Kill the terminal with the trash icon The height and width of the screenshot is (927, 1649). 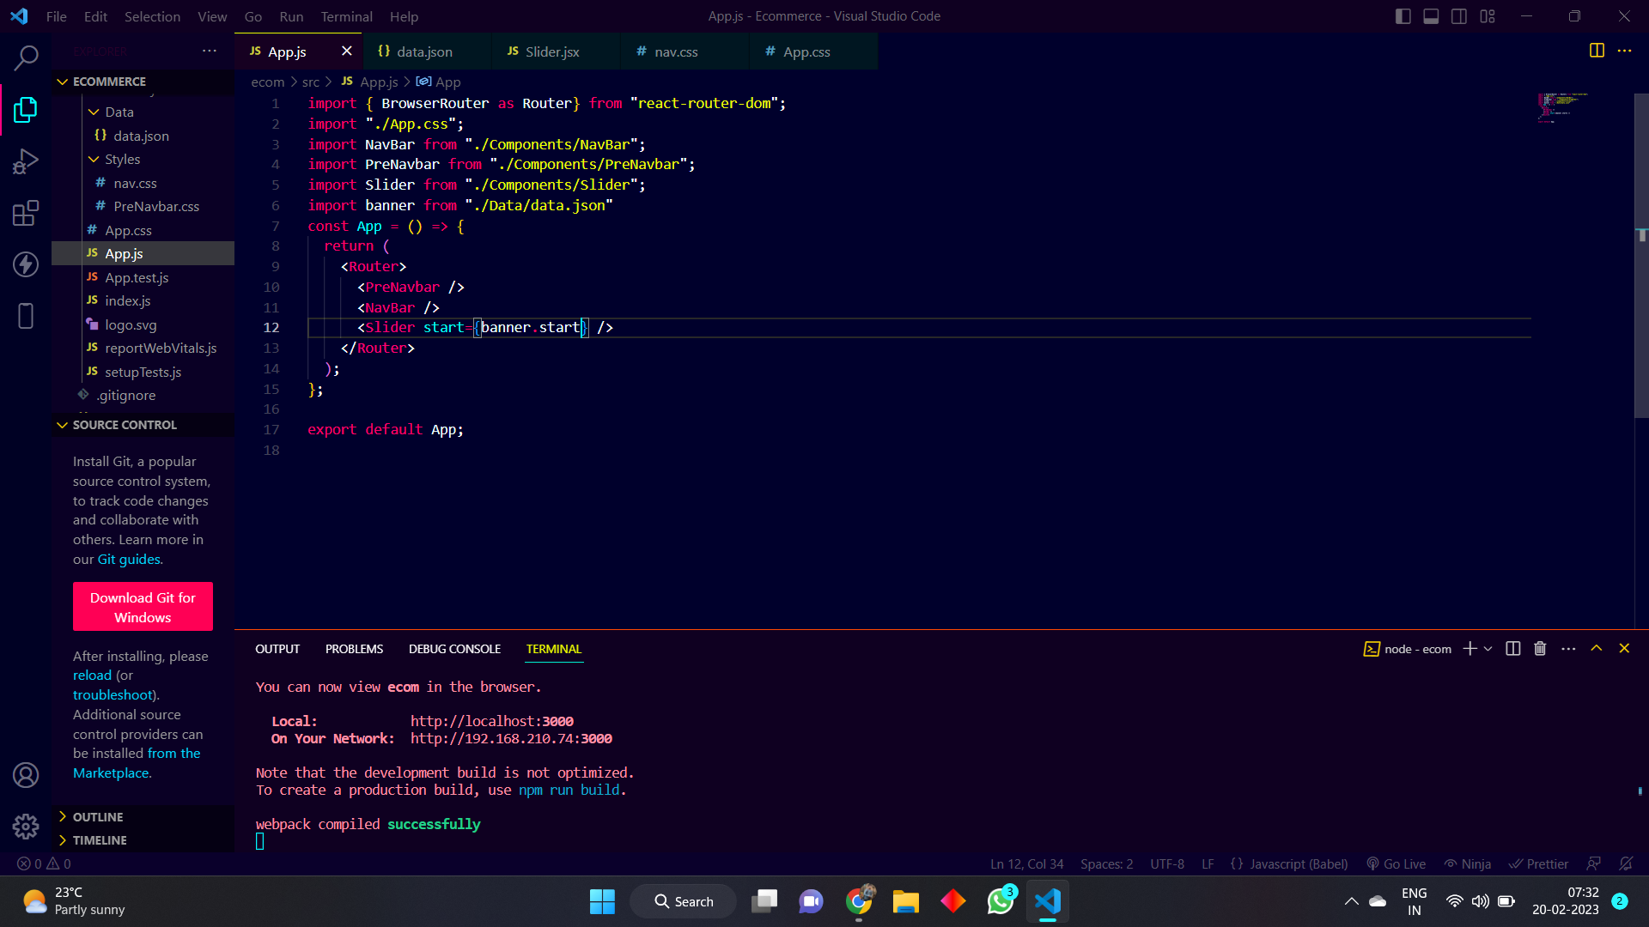point(1539,649)
